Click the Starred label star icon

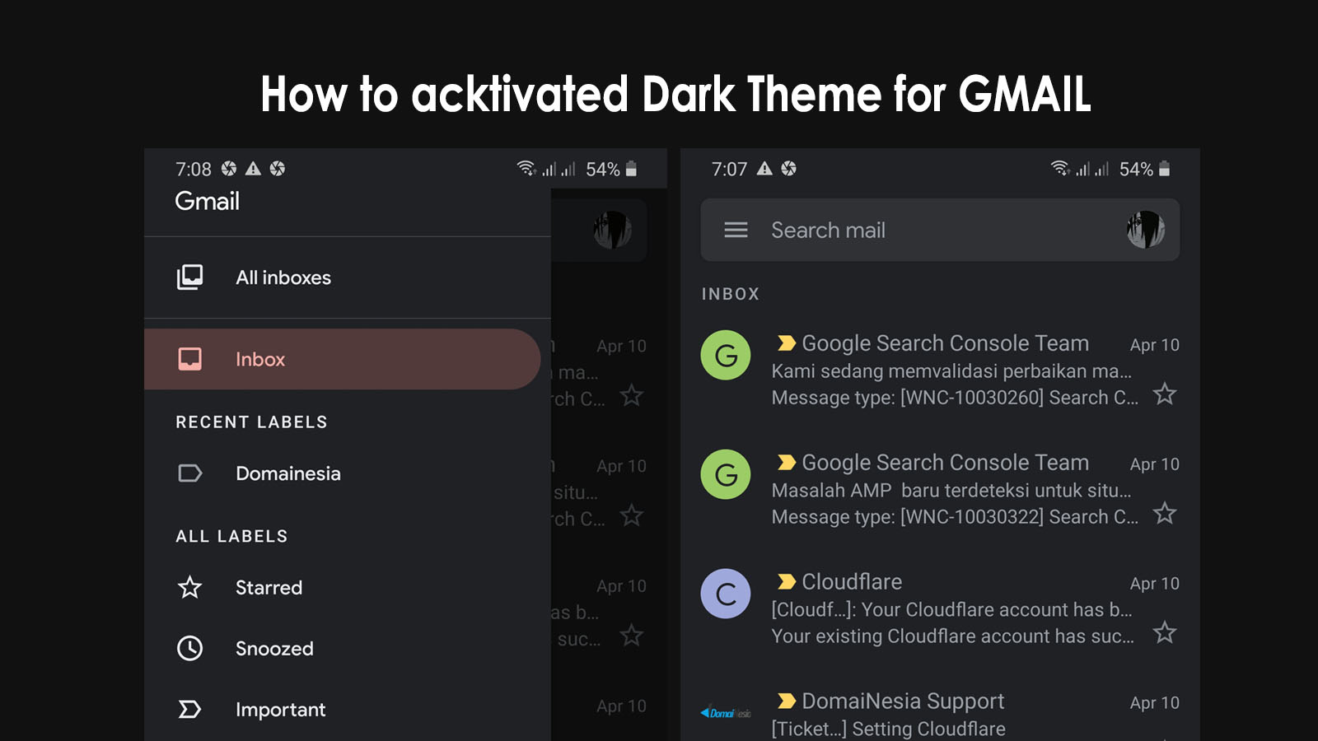coord(189,588)
